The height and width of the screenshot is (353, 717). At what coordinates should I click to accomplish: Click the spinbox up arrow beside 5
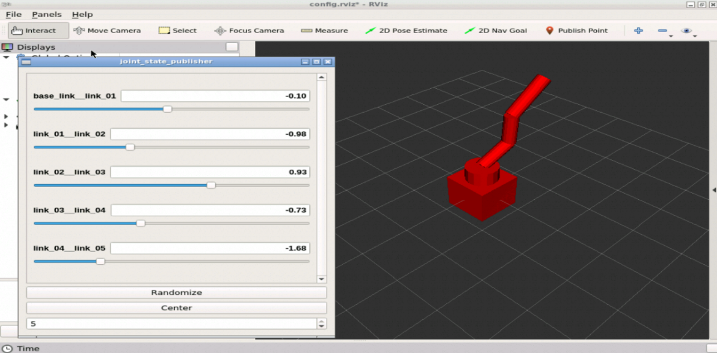[x=322, y=321]
